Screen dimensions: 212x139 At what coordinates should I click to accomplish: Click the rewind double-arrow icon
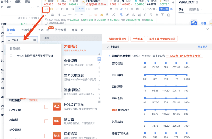coord(73,9)
